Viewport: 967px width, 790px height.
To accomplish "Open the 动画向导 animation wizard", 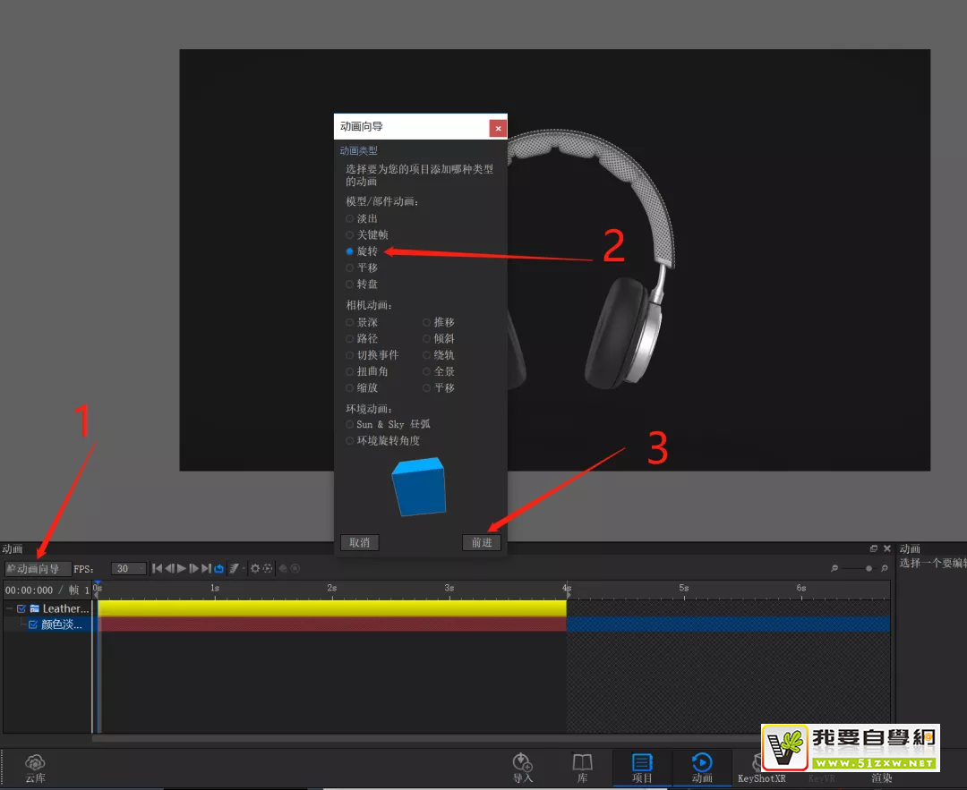I will tap(38, 569).
